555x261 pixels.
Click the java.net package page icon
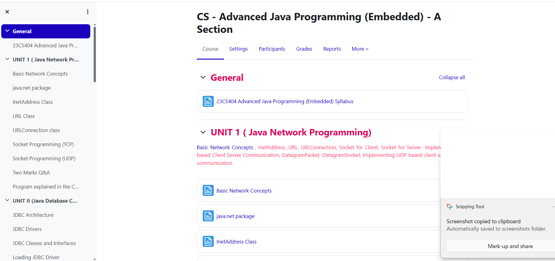coord(208,216)
